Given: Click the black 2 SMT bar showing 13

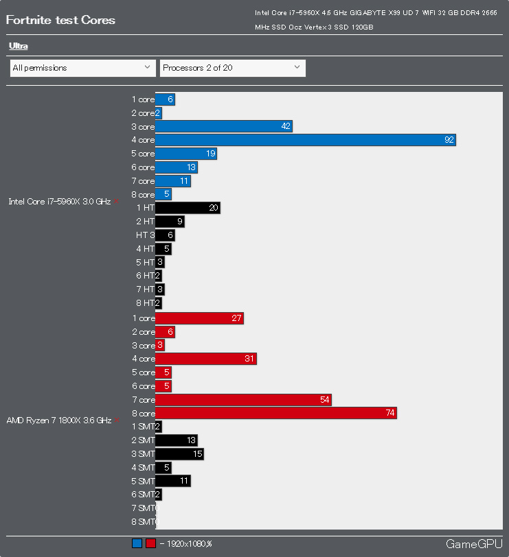Looking at the screenshot, I should [x=177, y=440].
